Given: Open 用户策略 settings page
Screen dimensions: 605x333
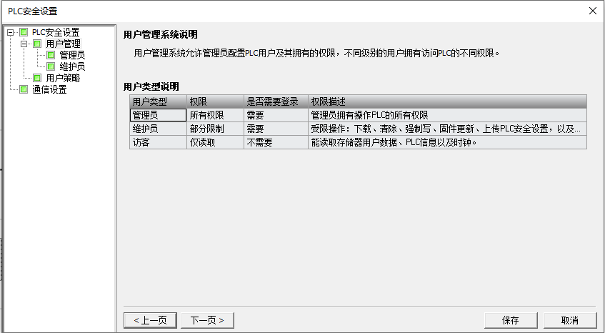Looking at the screenshot, I should point(63,78).
